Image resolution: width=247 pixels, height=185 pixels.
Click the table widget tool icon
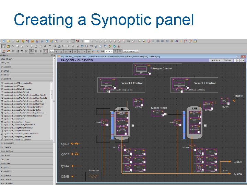pos(82,46)
